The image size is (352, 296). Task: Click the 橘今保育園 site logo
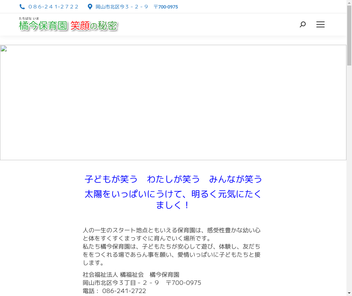coord(68,24)
